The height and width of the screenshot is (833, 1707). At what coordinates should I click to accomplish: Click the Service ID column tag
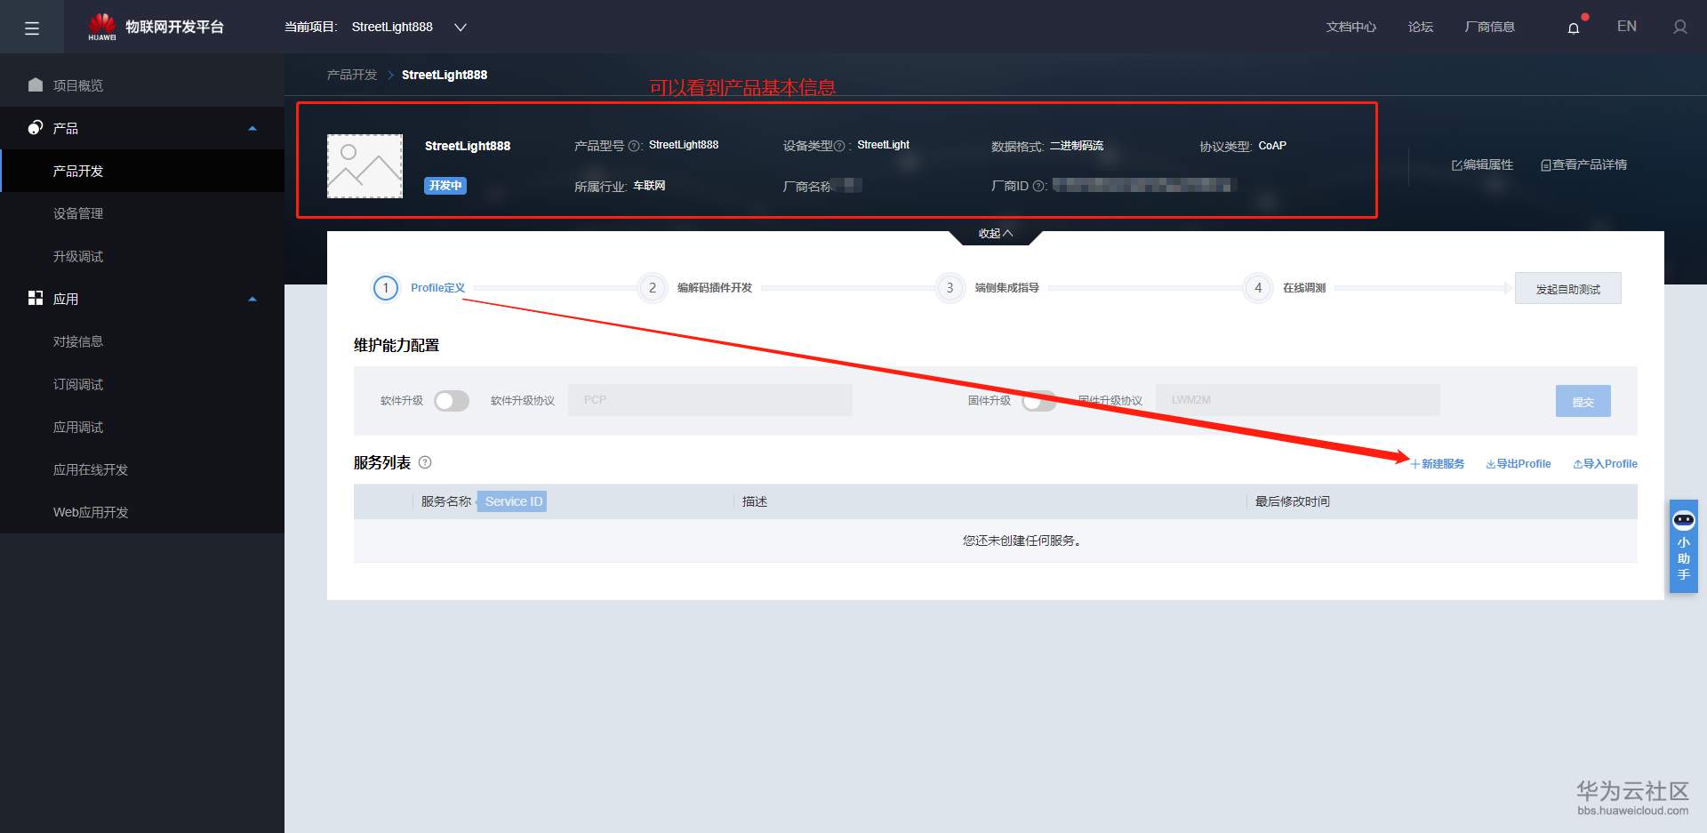(x=513, y=501)
